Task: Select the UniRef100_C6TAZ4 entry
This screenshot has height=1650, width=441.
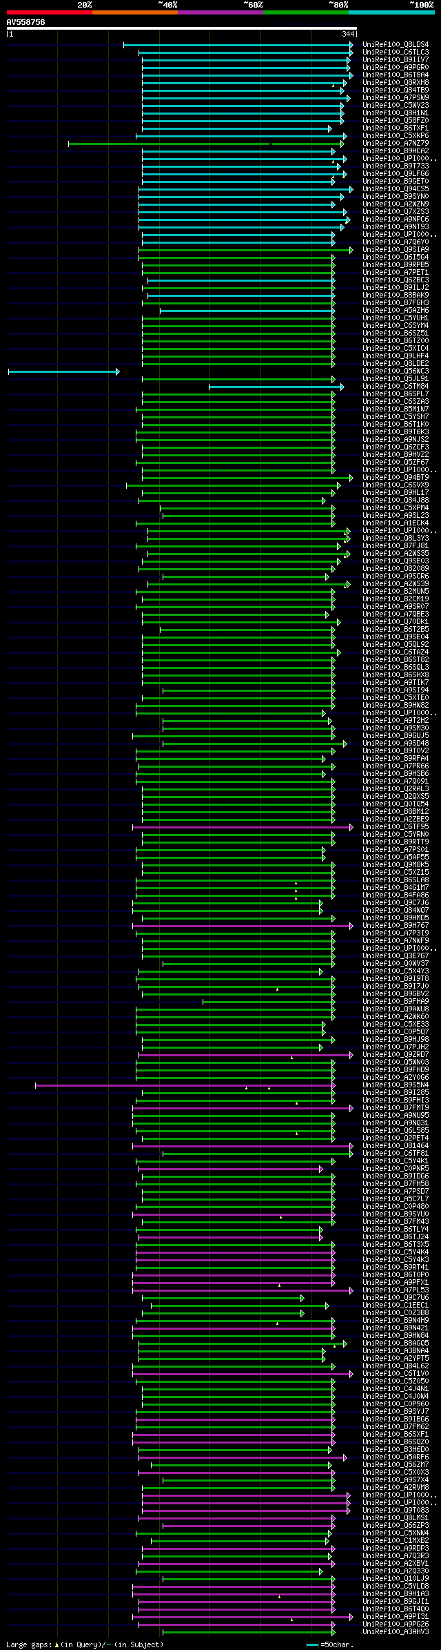Action: click(x=396, y=652)
